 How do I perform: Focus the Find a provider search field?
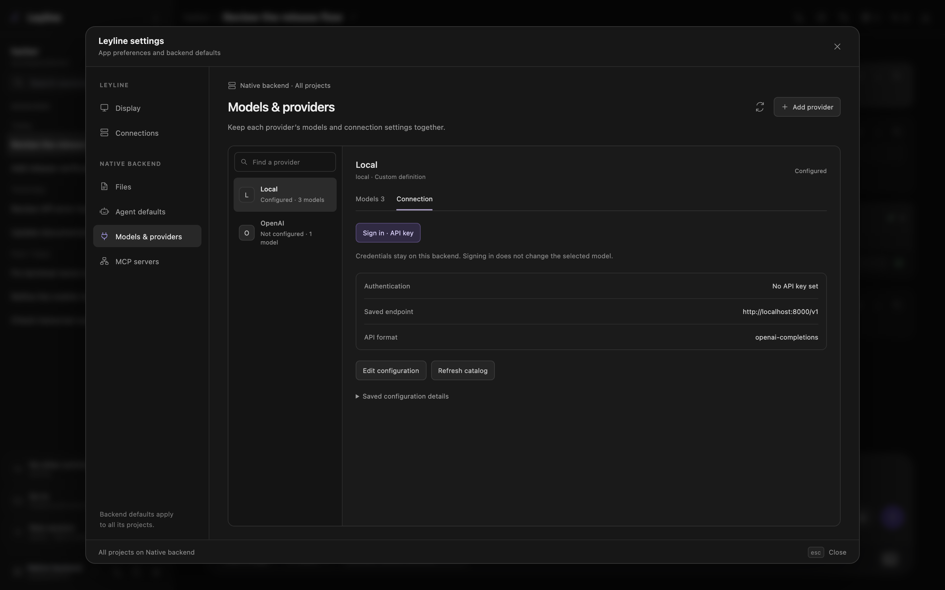(x=285, y=162)
